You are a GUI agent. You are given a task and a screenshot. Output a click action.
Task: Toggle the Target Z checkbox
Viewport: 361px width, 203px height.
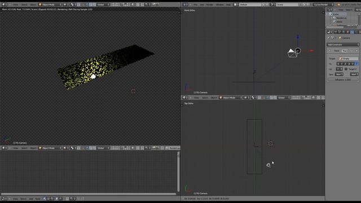point(346,69)
